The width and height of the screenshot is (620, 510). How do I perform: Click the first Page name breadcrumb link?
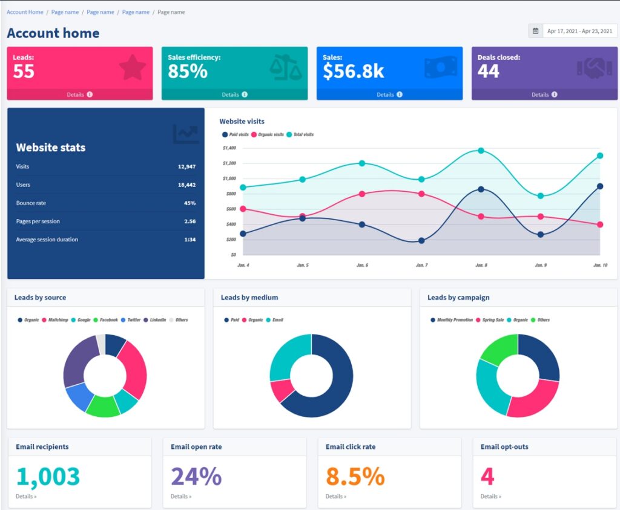click(65, 12)
